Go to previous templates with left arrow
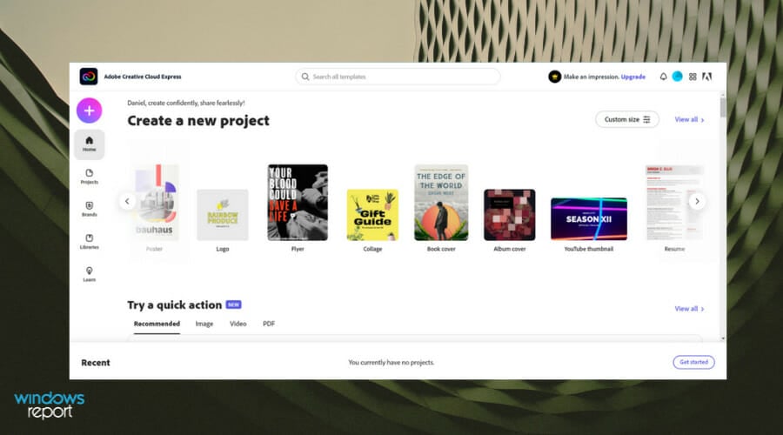This screenshot has height=435, width=783. click(127, 201)
